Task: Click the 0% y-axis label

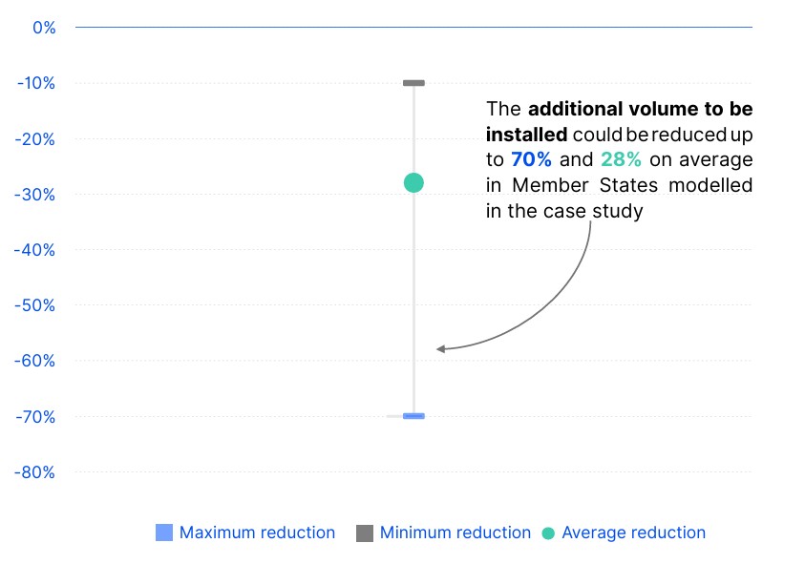Action: [44, 28]
